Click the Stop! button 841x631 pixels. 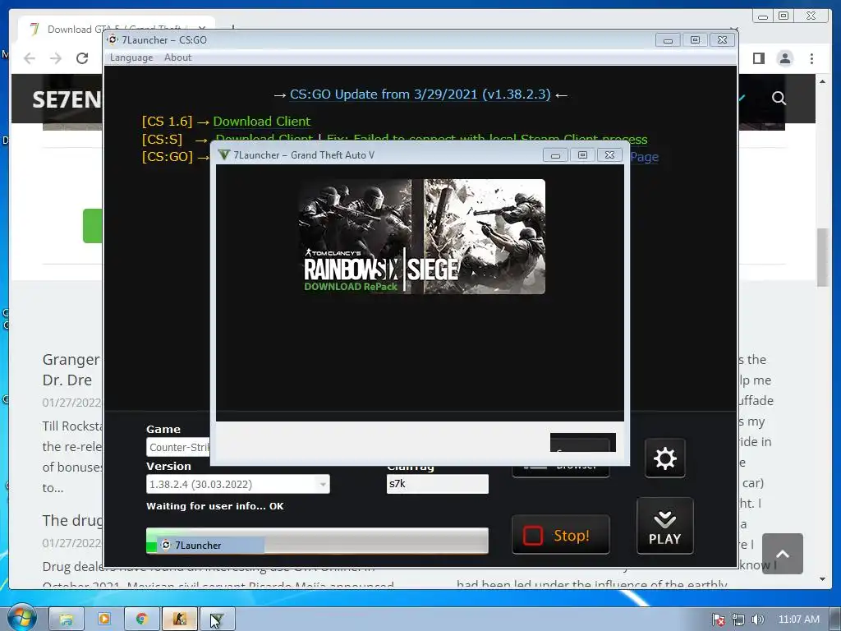(x=560, y=535)
